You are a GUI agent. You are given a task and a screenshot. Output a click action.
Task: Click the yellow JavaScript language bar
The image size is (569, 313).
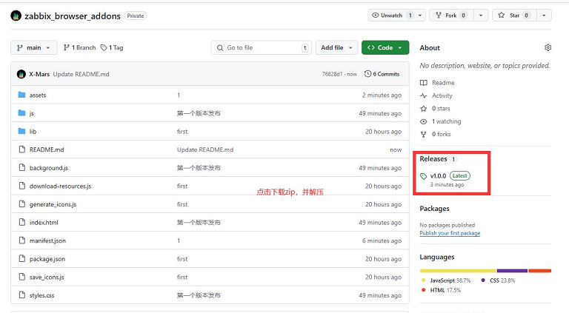[x=457, y=271]
